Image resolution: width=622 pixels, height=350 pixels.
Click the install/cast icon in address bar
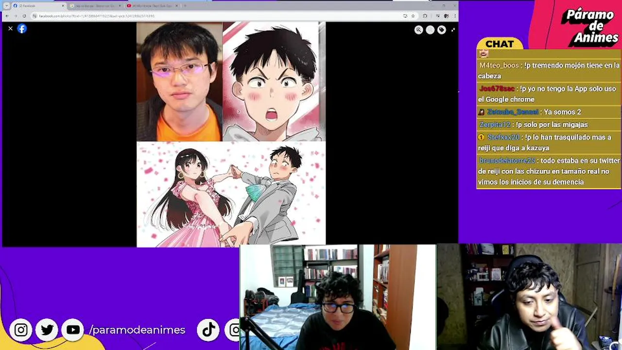(x=405, y=16)
